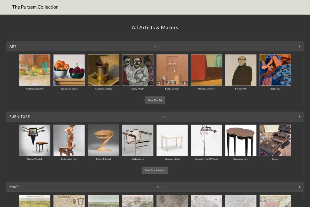Open the Anderson, Lennart still life thumbnail
Screen dimensions: 310x207
coord(35,70)
